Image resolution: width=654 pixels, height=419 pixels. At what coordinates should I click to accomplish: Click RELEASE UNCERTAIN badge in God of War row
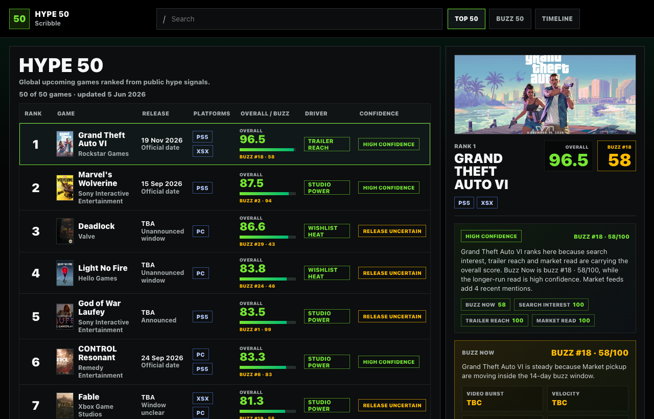pos(392,316)
